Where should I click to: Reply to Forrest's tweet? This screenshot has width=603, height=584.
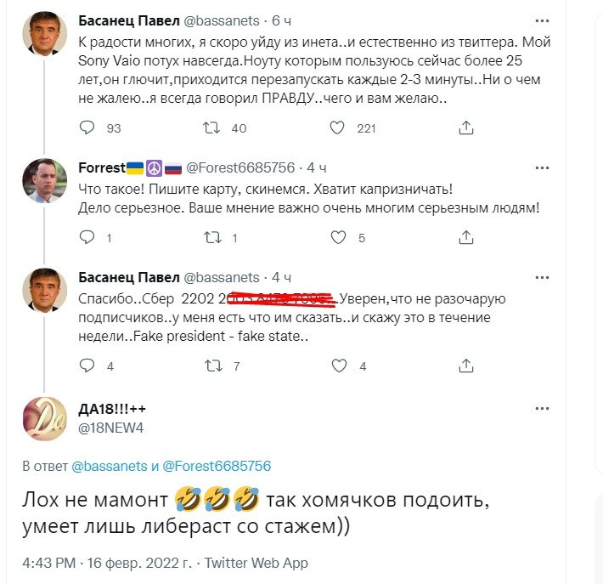(87, 238)
